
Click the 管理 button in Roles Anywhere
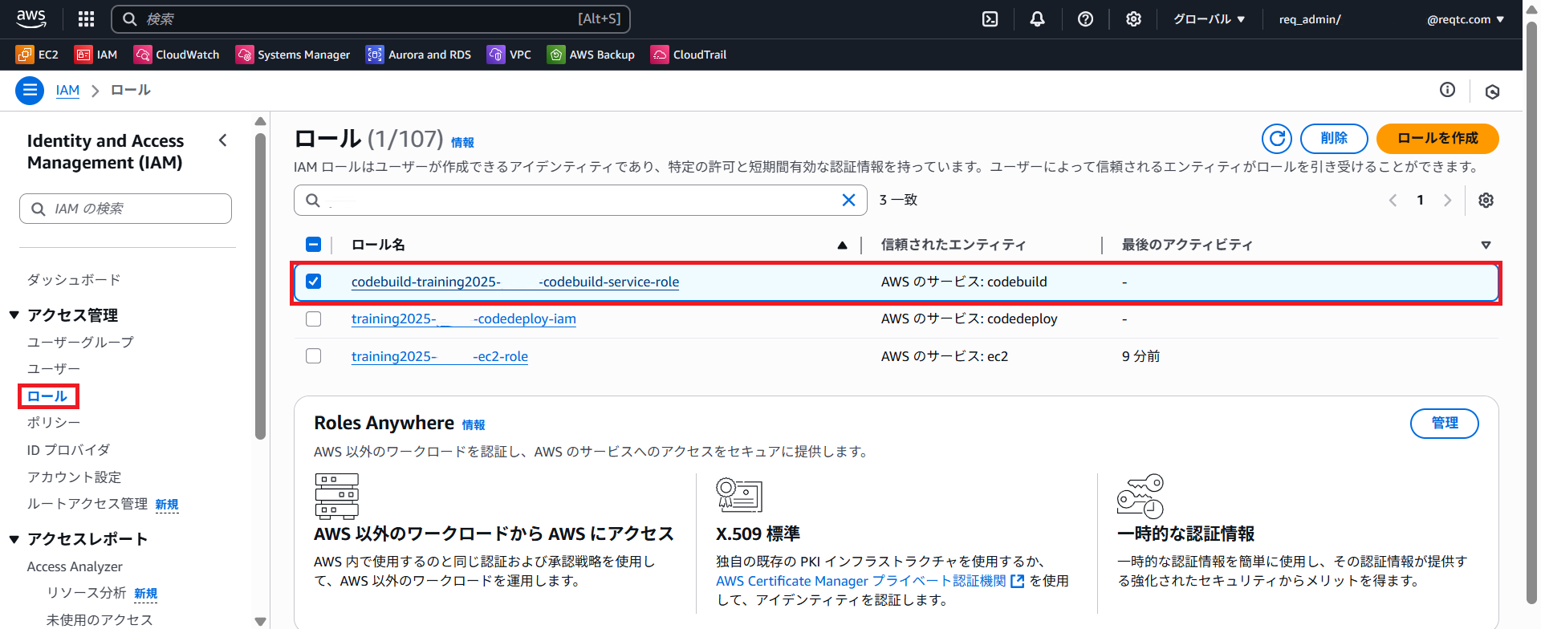click(1445, 423)
